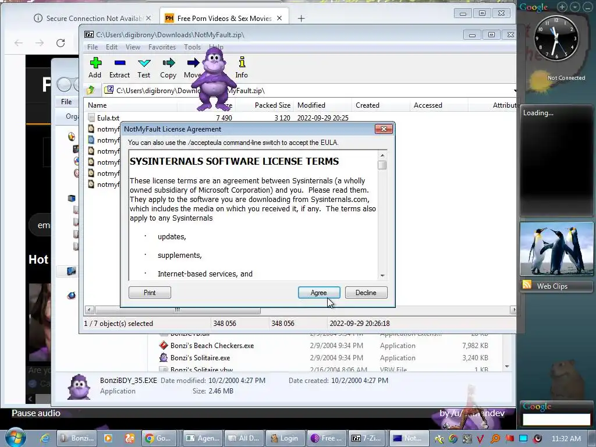Click the sidebar dropdown arrow button
Image resolution: width=596 pixels, height=447 pixels.
pyautogui.click(x=575, y=7)
